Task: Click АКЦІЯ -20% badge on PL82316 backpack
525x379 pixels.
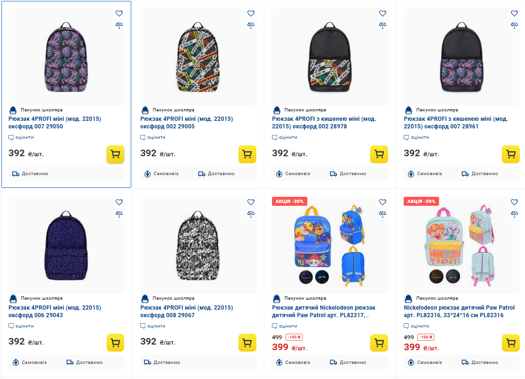Action: coord(421,201)
